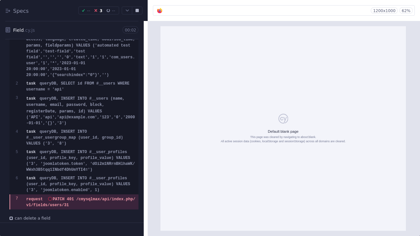Select command 4 INSERT INTO #__user_usergroup_map
This screenshot has width=420, height=236.
tap(74, 137)
